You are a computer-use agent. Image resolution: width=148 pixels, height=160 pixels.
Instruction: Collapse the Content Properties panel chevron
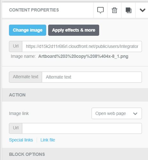coord(143,10)
